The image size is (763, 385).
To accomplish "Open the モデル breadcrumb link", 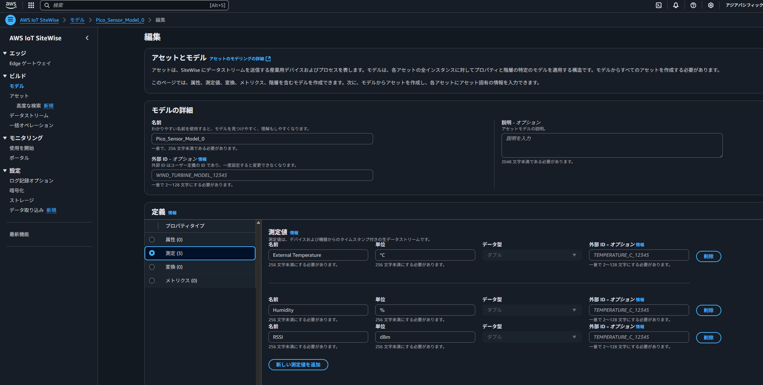I will click(x=77, y=20).
